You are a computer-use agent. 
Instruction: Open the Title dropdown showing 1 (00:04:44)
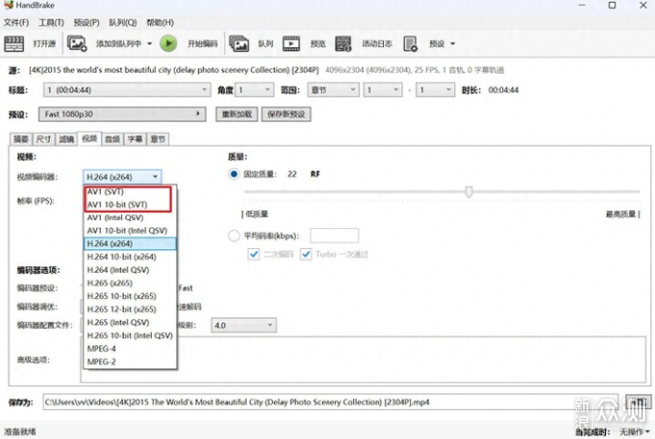tap(126, 90)
